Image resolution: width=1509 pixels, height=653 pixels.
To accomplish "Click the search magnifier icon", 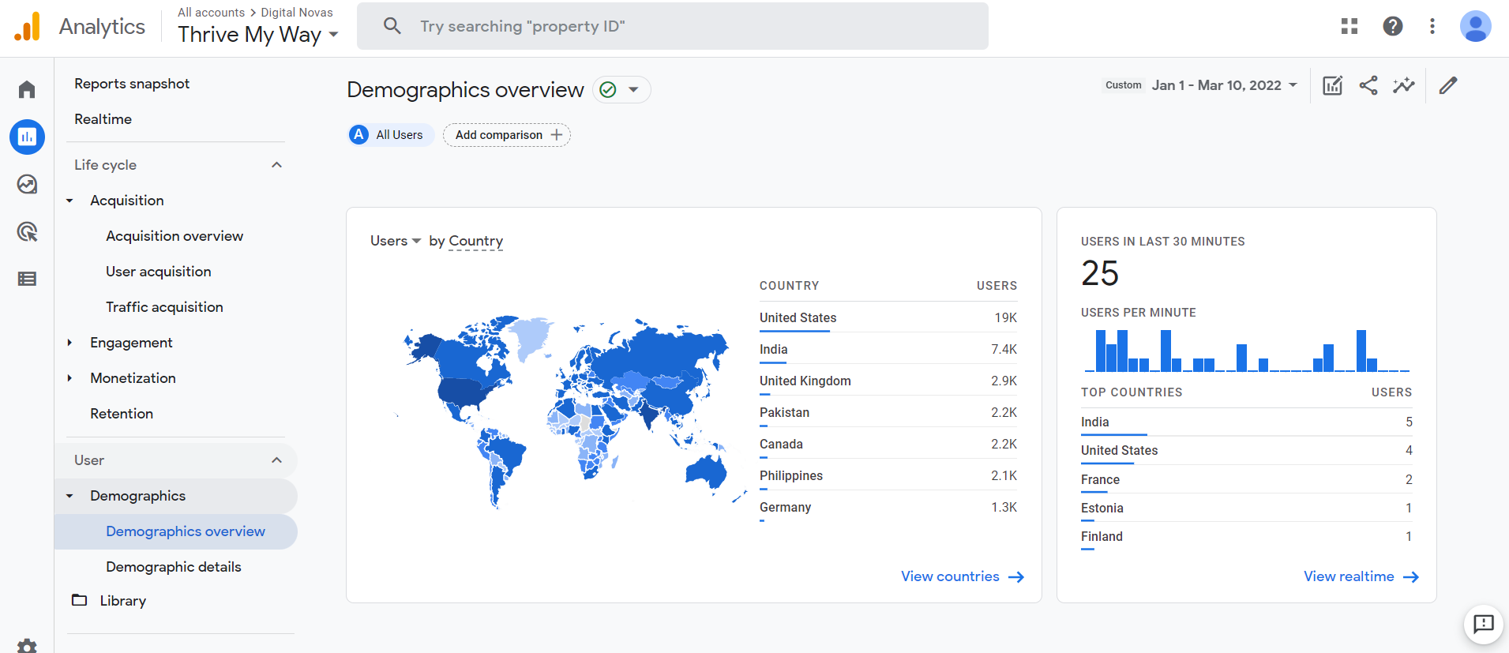I will pyautogui.click(x=392, y=26).
